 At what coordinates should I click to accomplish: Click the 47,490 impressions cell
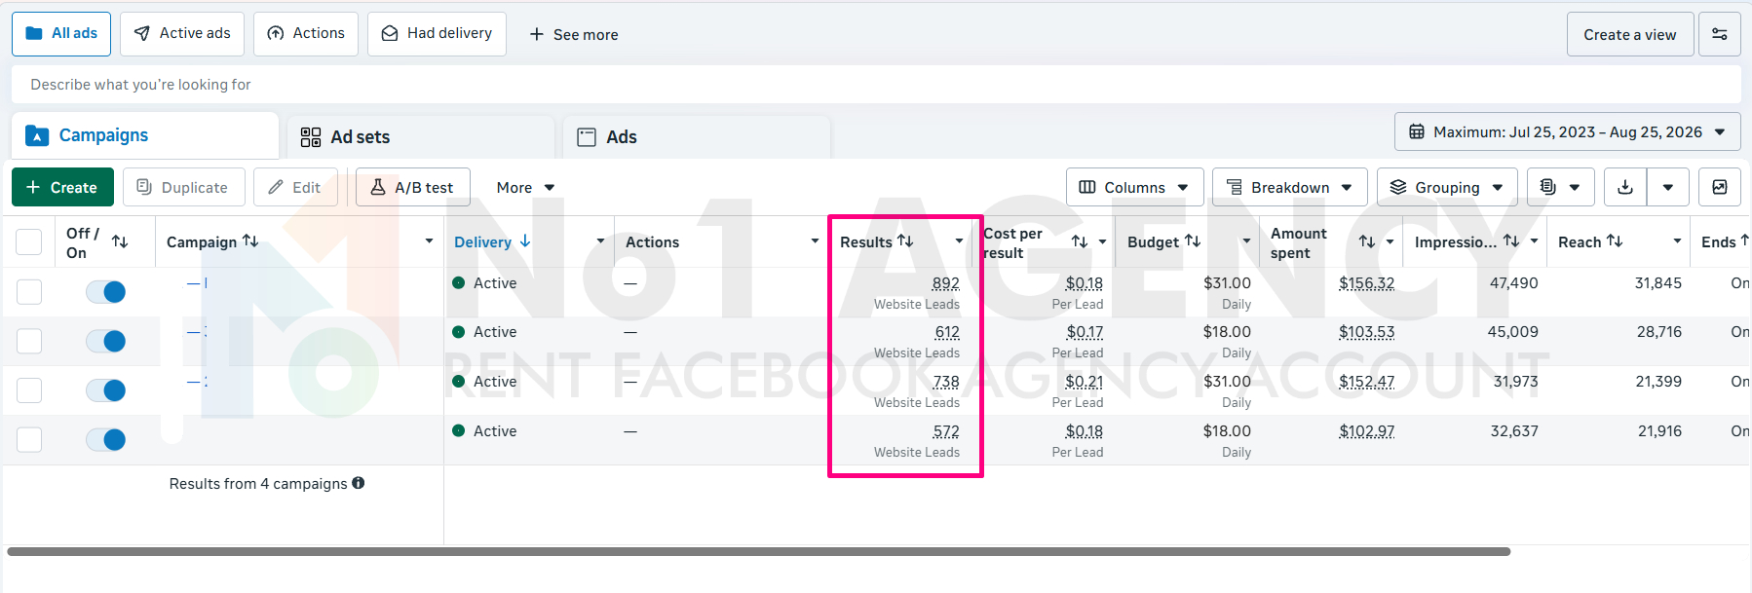point(1513,283)
